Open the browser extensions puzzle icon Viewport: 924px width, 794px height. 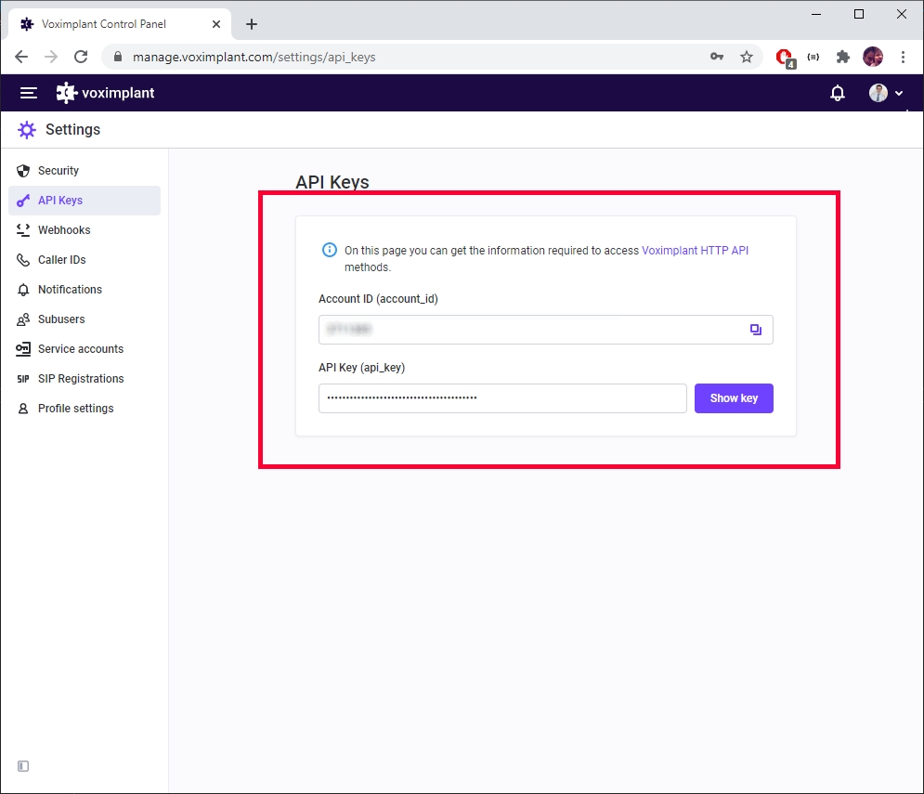coord(843,57)
